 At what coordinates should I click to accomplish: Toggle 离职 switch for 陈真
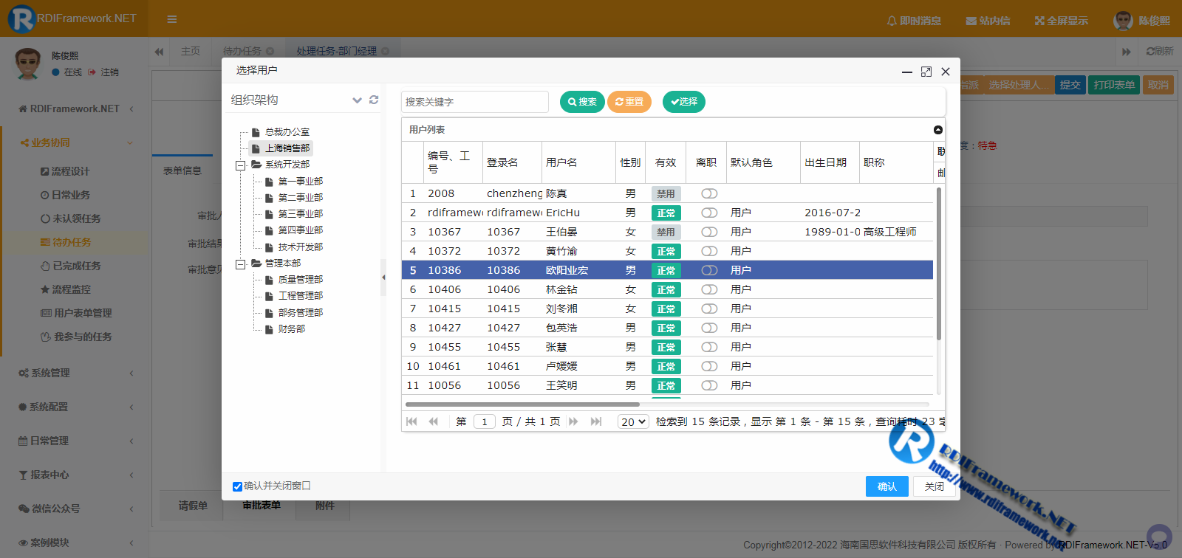point(709,193)
